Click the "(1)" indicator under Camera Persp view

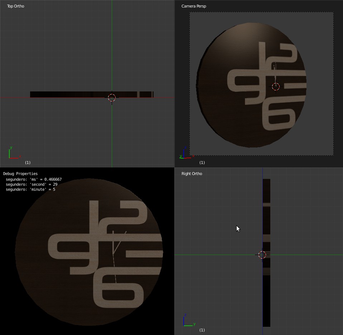(202, 162)
